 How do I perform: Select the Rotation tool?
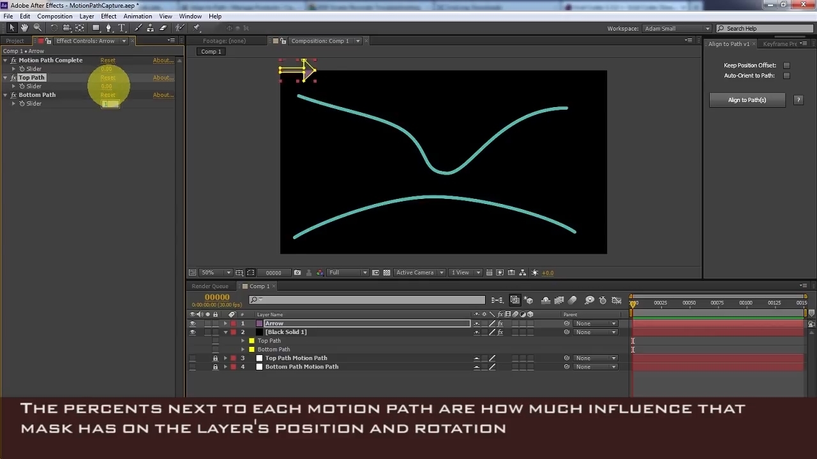pos(54,28)
